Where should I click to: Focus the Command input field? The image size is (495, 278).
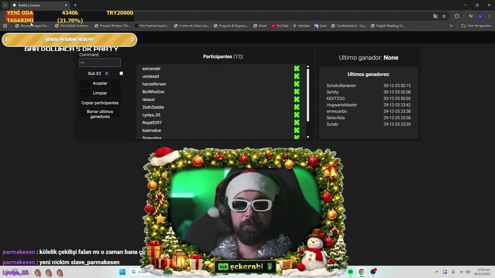[x=100, y=63]
